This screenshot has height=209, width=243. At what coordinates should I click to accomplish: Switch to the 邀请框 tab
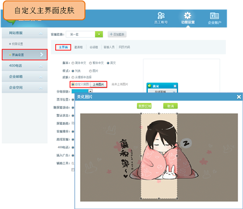point(78,47)
